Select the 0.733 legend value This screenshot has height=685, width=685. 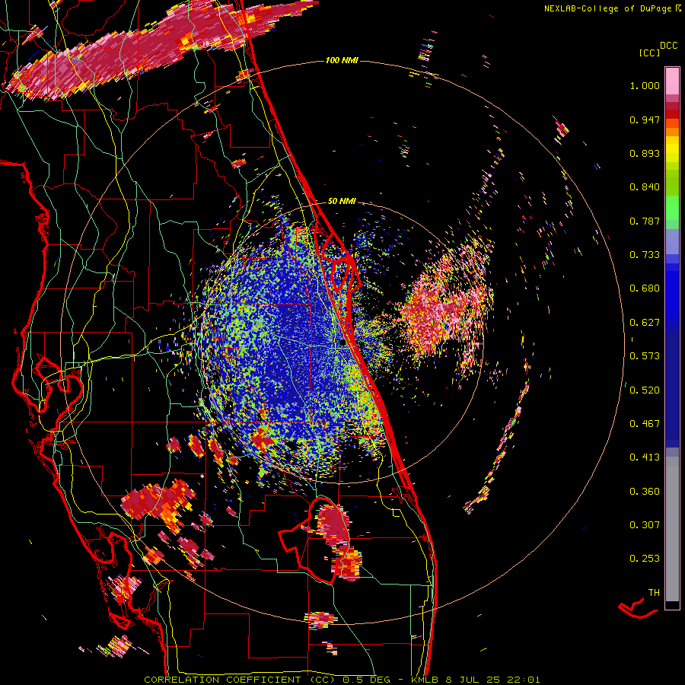pos(645,255)
